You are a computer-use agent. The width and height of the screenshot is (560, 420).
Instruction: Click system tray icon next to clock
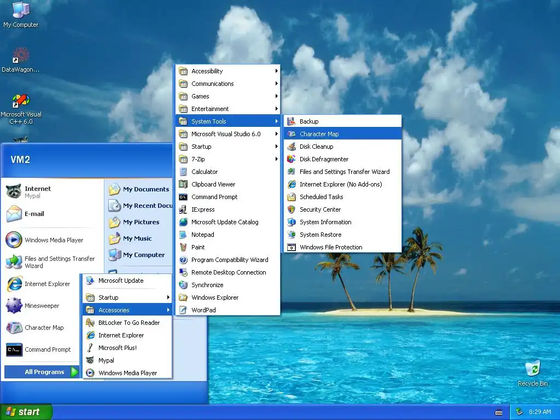(x=520, y=412)
